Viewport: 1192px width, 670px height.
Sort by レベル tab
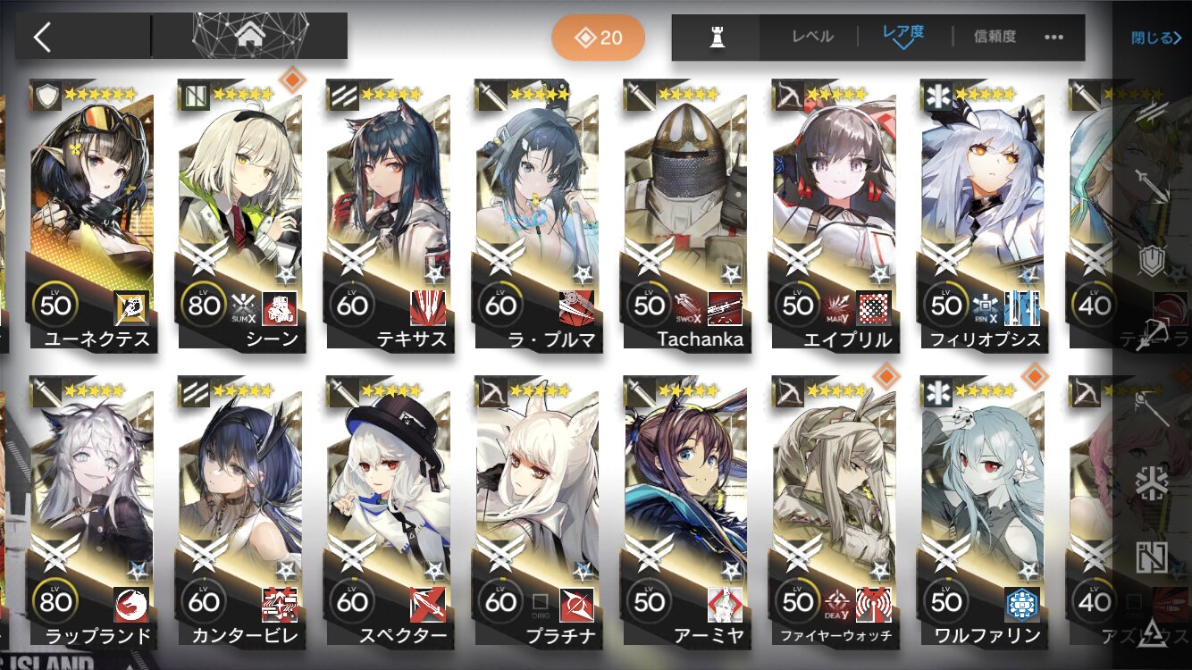(x=812, y=37)
